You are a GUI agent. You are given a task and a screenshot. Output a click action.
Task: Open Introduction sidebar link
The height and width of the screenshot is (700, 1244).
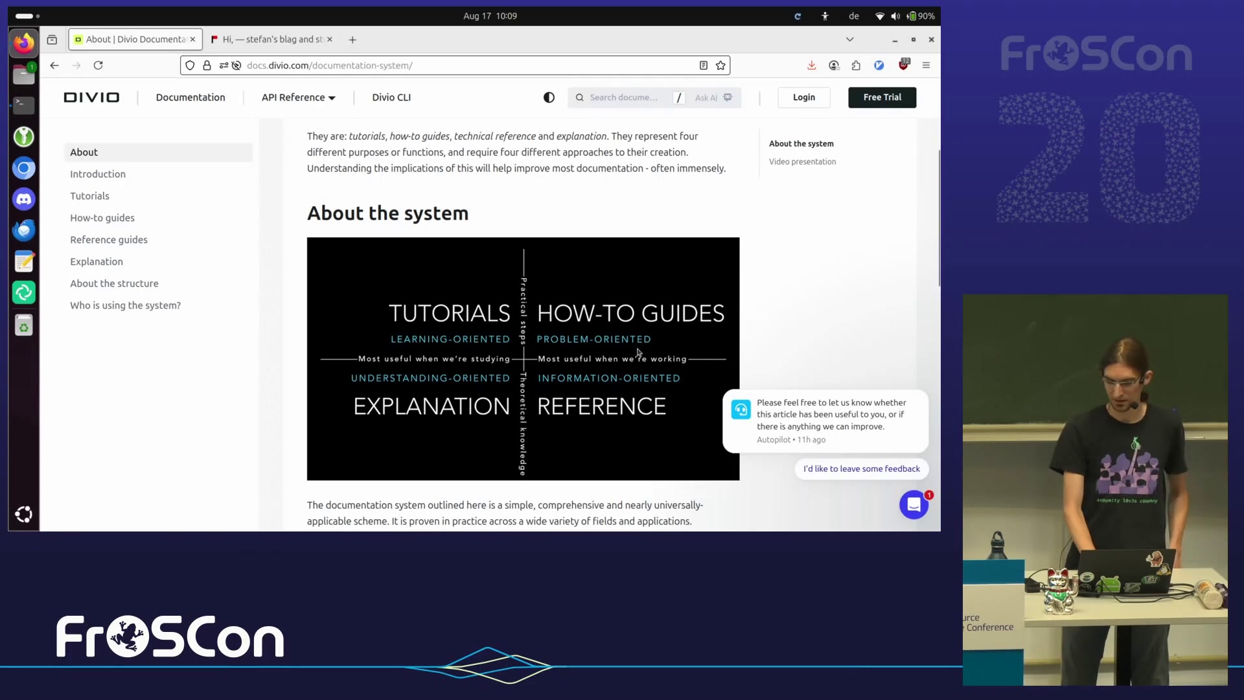click(98, 174)
